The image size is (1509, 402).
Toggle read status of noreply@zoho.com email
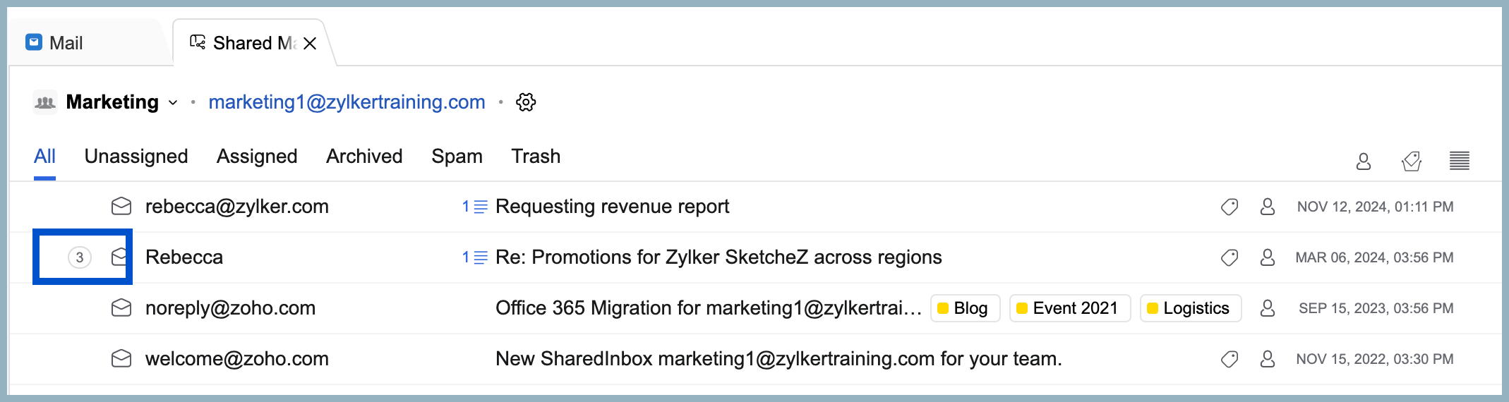pyautogui.click(x=121, y=308)
